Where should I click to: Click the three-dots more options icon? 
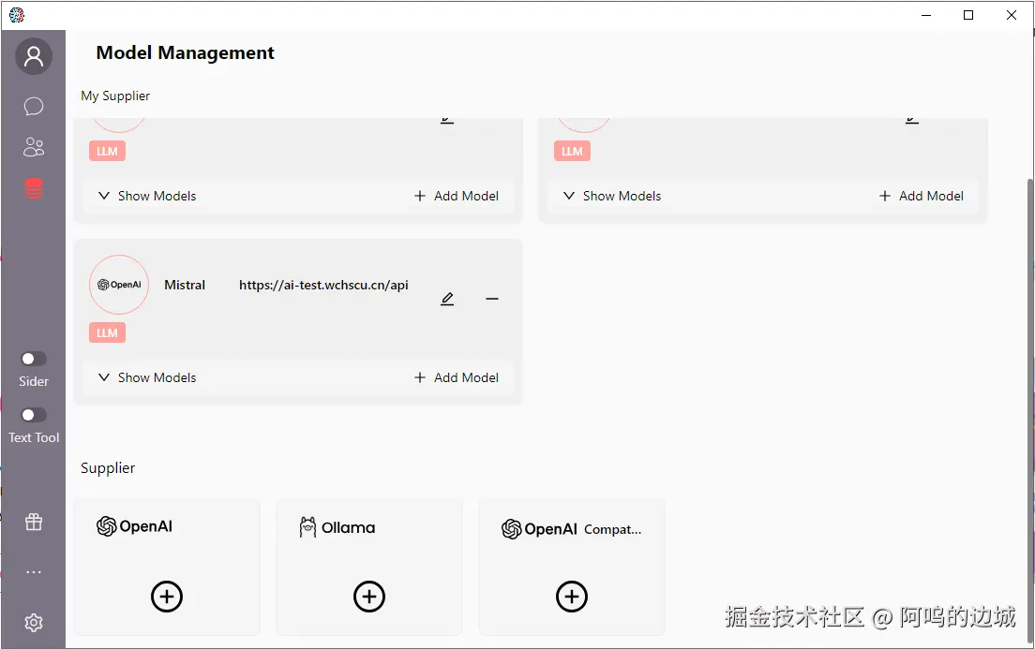[x=34, y=572]
